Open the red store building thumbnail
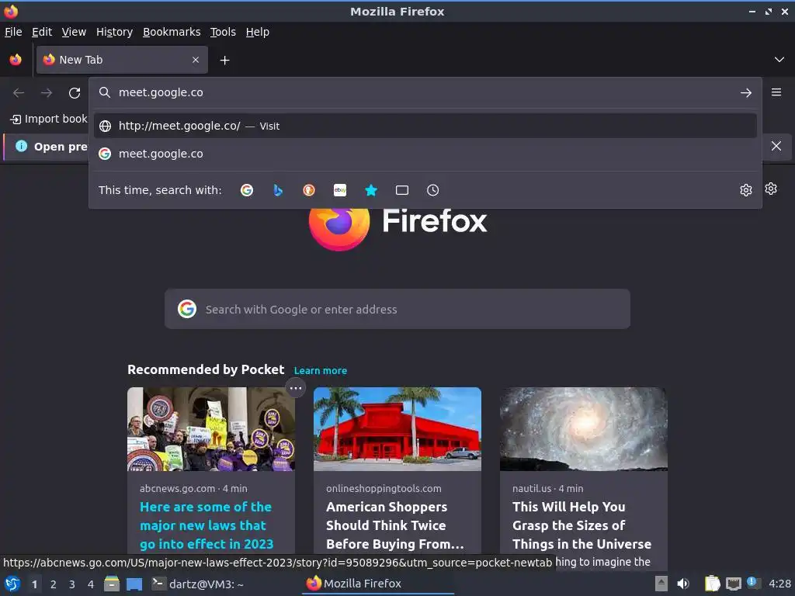The image size is (795, 596). coord(397,428)
